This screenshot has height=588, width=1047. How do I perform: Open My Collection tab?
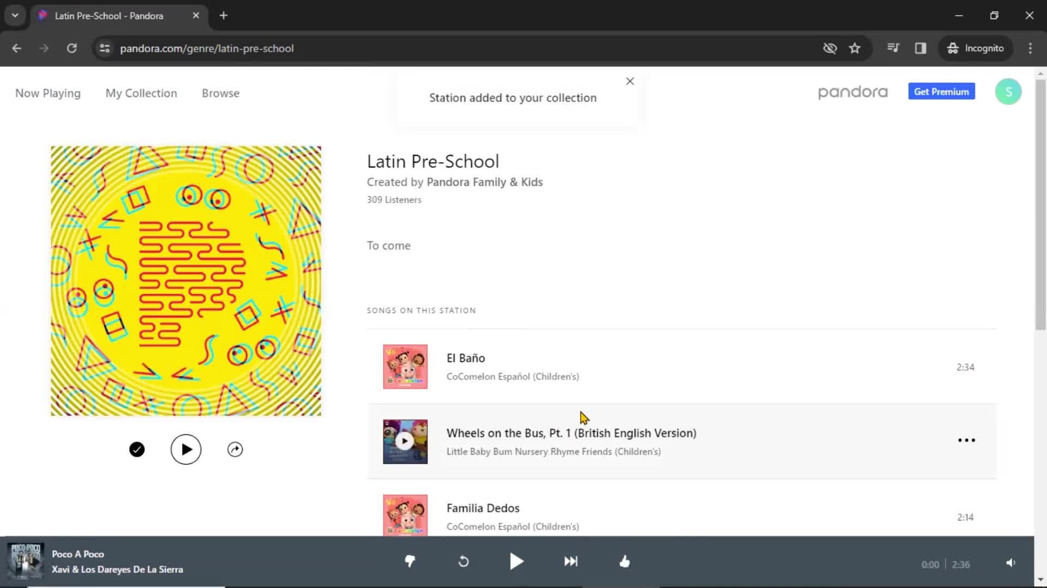142,93
